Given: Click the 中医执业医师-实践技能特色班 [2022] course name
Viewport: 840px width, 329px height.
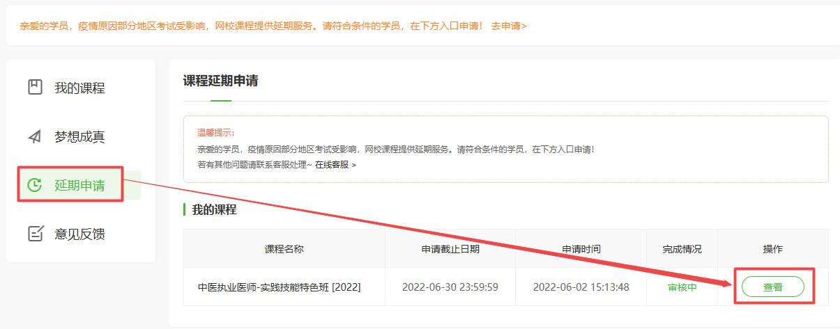Looking at the screenshot, I should coord(279,287).
